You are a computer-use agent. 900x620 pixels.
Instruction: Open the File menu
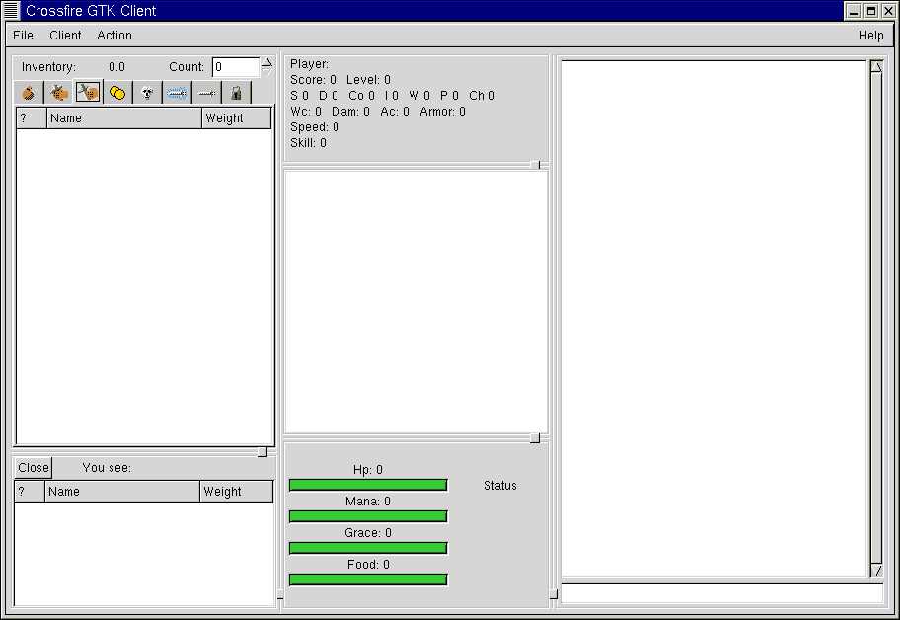click(x=23, y=35)
